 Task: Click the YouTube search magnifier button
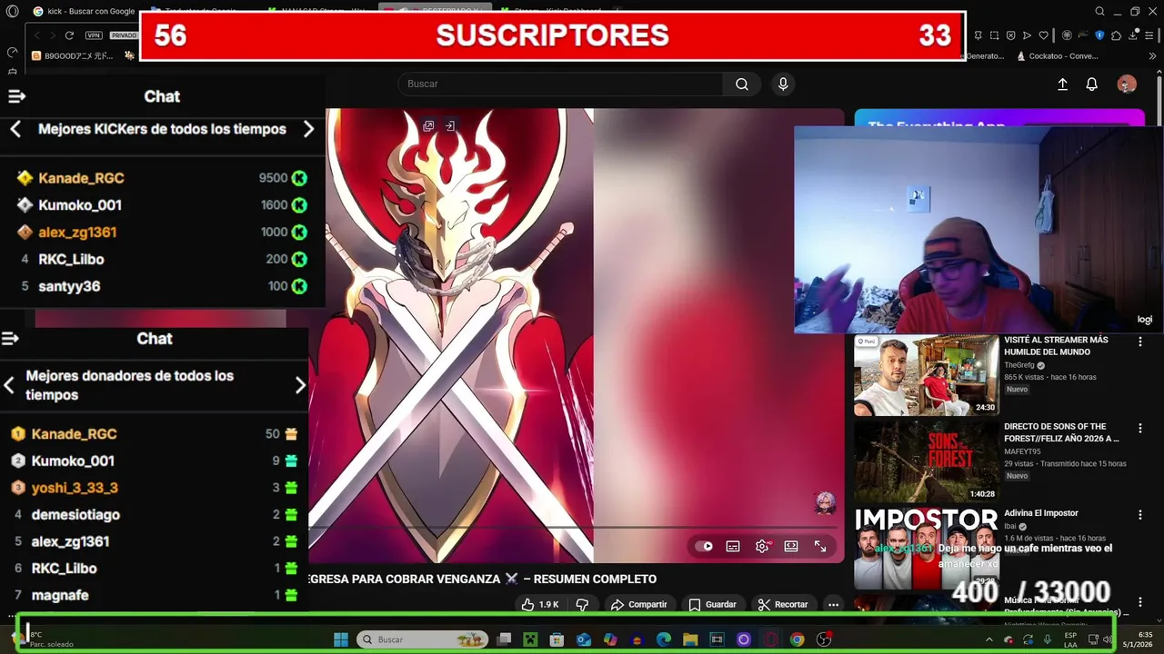pos(742,84)
